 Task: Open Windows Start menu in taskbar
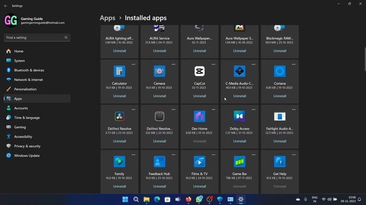(125, 199)
